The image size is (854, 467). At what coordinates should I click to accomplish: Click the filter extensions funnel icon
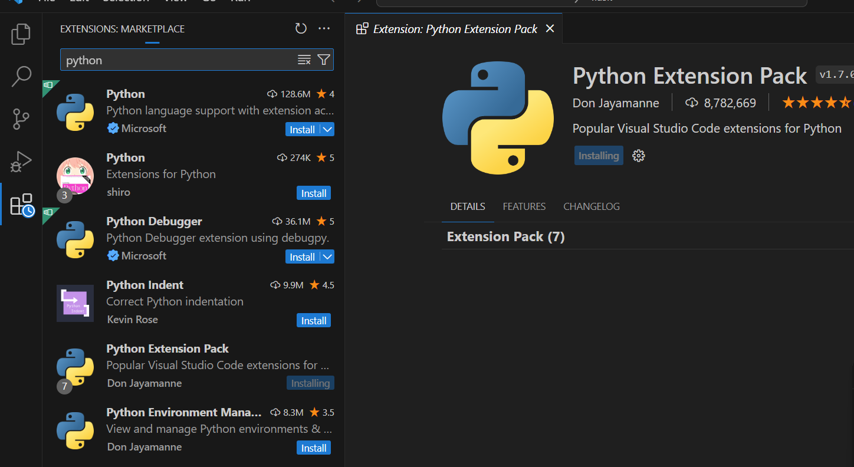pyautogui.click(x=324, y=60)
